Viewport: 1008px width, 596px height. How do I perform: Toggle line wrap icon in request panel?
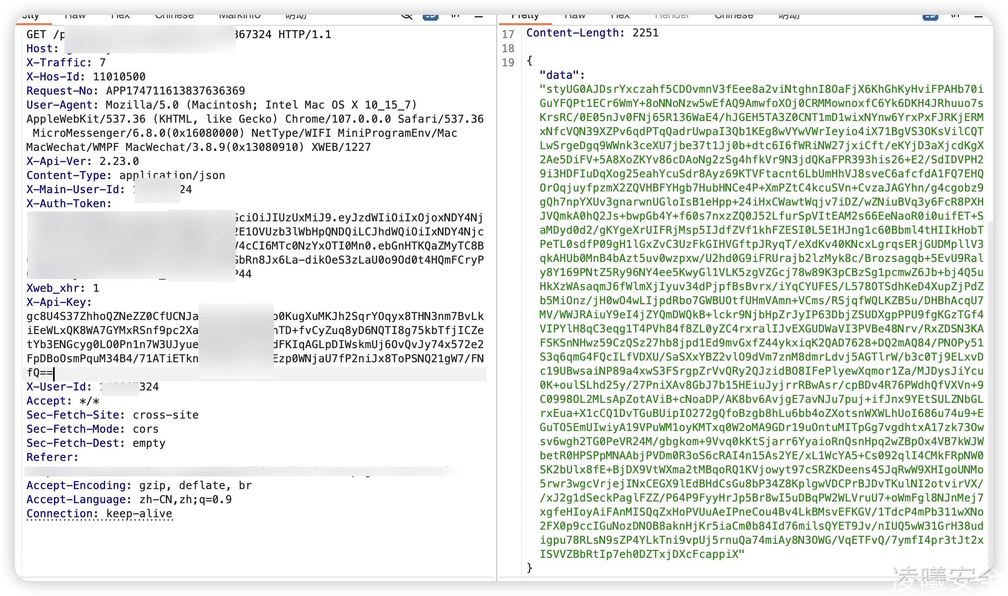[431, 17]
